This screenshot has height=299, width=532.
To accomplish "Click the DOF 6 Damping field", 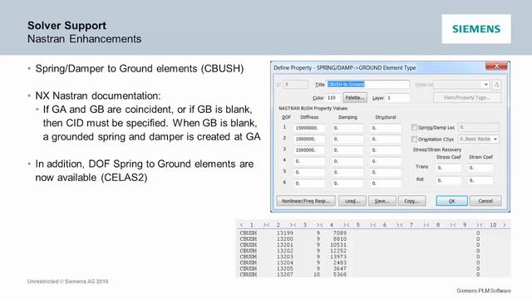I will pos(347,183).
